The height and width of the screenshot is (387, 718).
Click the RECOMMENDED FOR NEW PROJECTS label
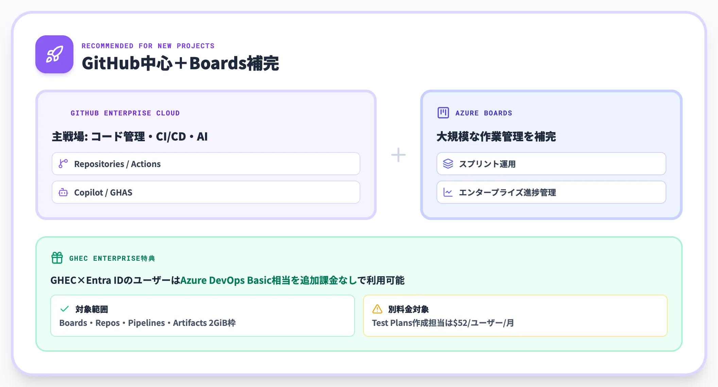click(148, 46)
